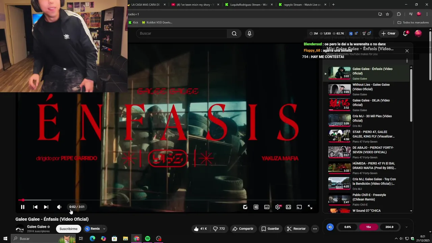
Task: Open the Crear create menu
Action: (x=388, y=33)
